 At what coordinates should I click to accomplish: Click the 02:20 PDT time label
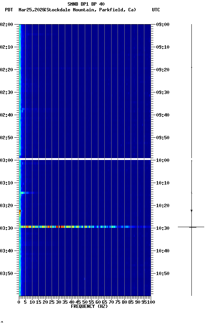pos(6,70)
